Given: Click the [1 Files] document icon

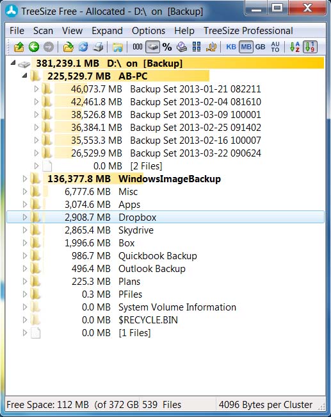Looking at the screenshot, I should (36, 333).
